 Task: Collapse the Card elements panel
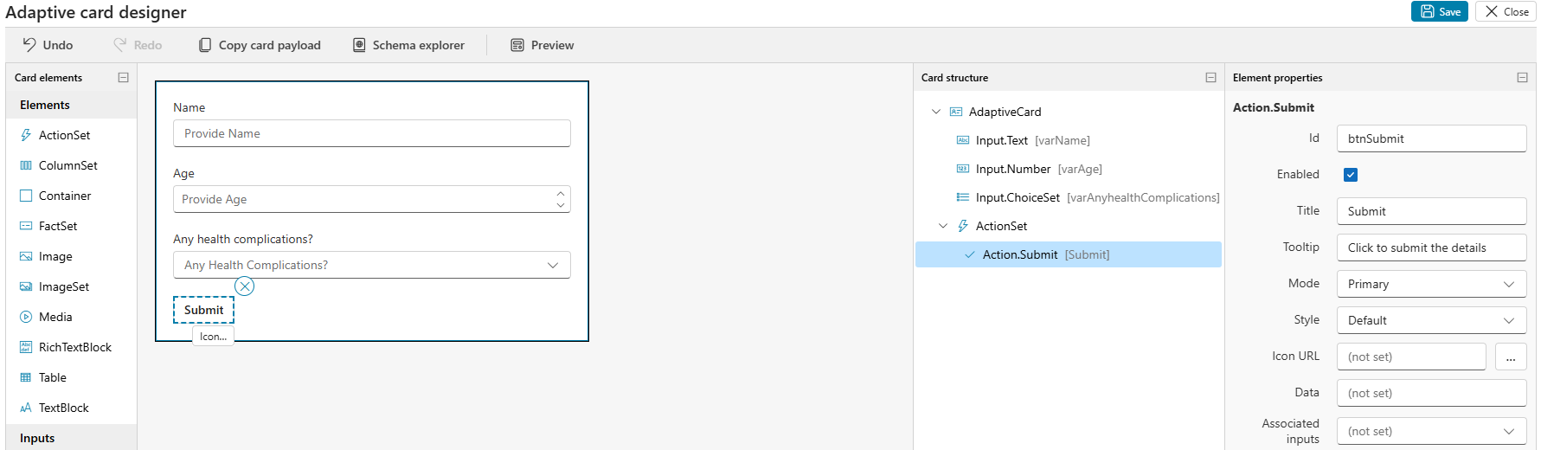coord(123,77)
